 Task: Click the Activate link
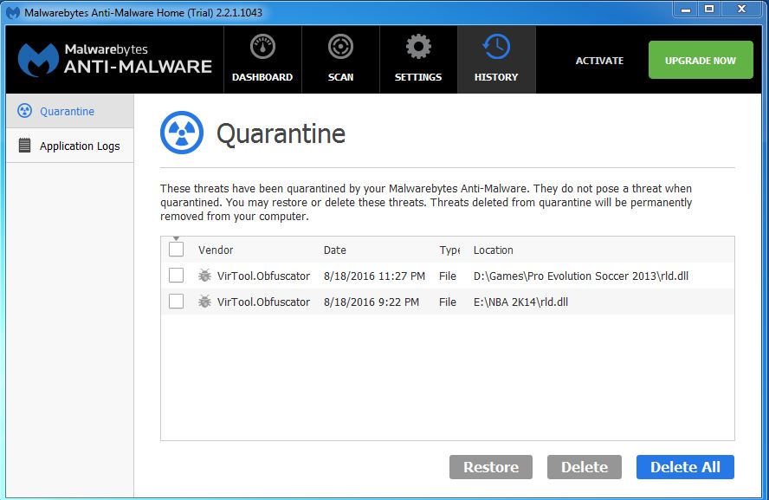[599, 61]
